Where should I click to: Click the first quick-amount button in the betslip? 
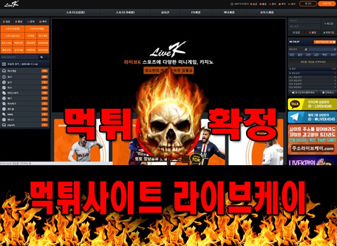(292, 55)
